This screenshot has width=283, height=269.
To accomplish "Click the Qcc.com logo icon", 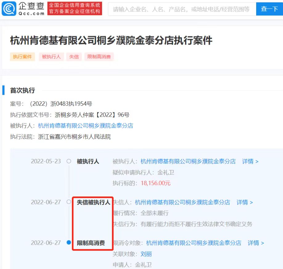I will (9, 9).
